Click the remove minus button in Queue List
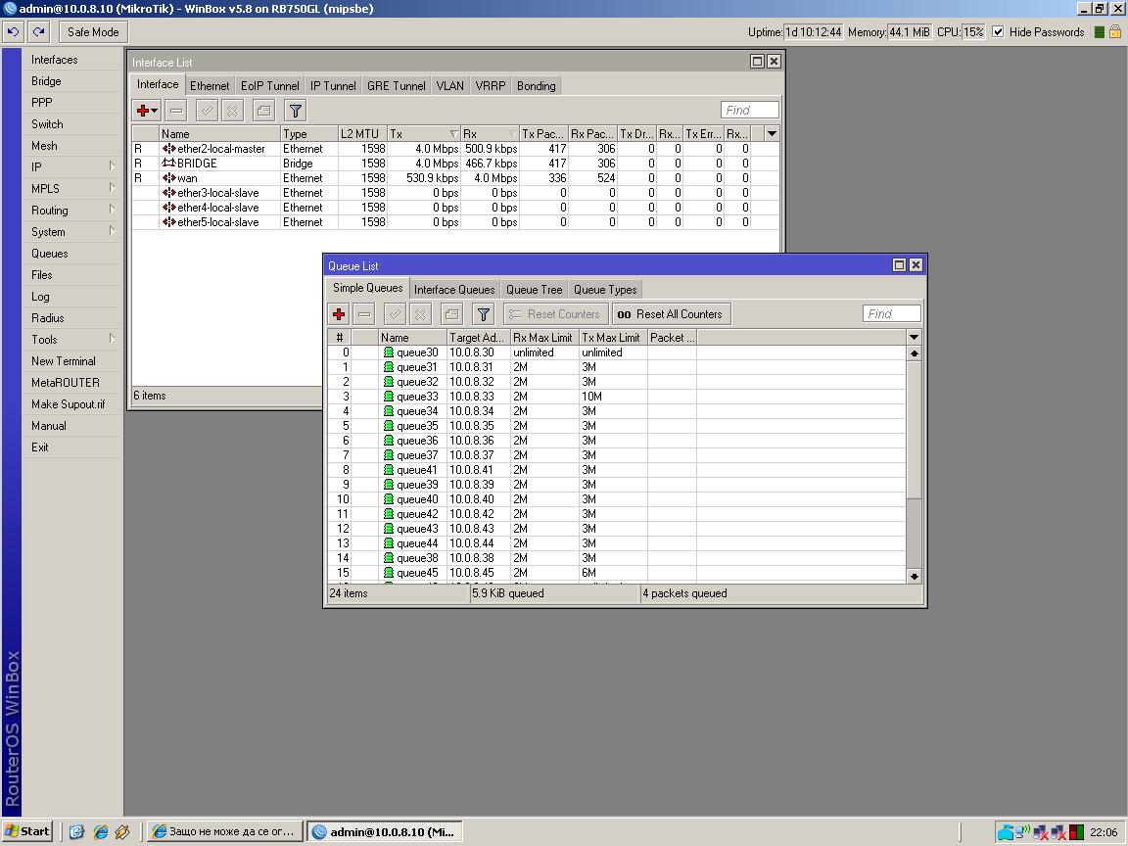This screenshot has width=1128, height=846. pos(364,314)
